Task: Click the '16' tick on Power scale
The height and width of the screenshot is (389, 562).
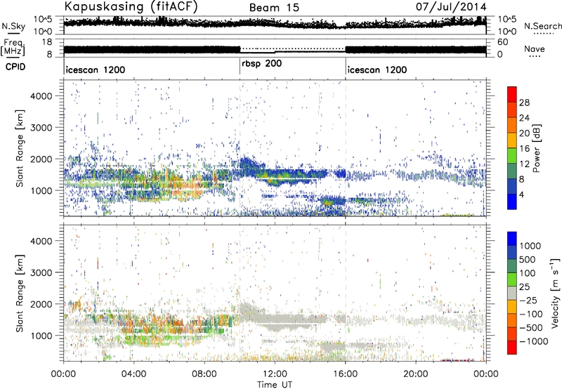Action: (x=524, y=149)
